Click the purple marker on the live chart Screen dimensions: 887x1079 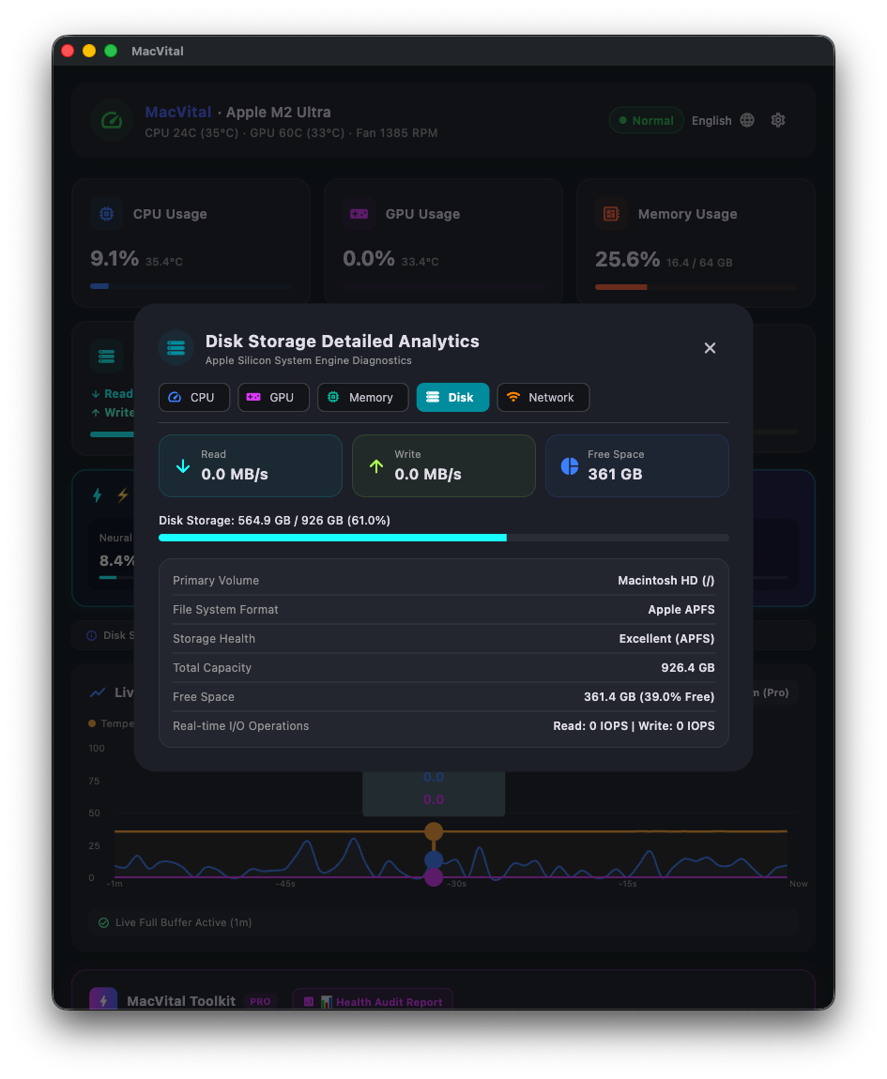point(433,877)
